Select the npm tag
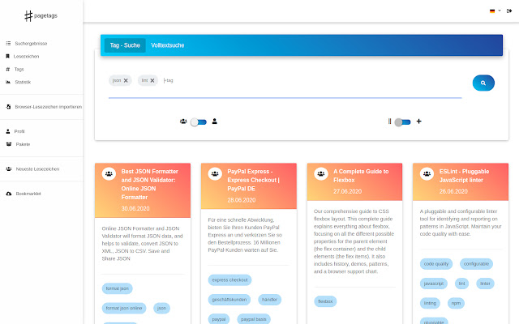The width and height of the screenshot is (519, 324). pos(456,303)
